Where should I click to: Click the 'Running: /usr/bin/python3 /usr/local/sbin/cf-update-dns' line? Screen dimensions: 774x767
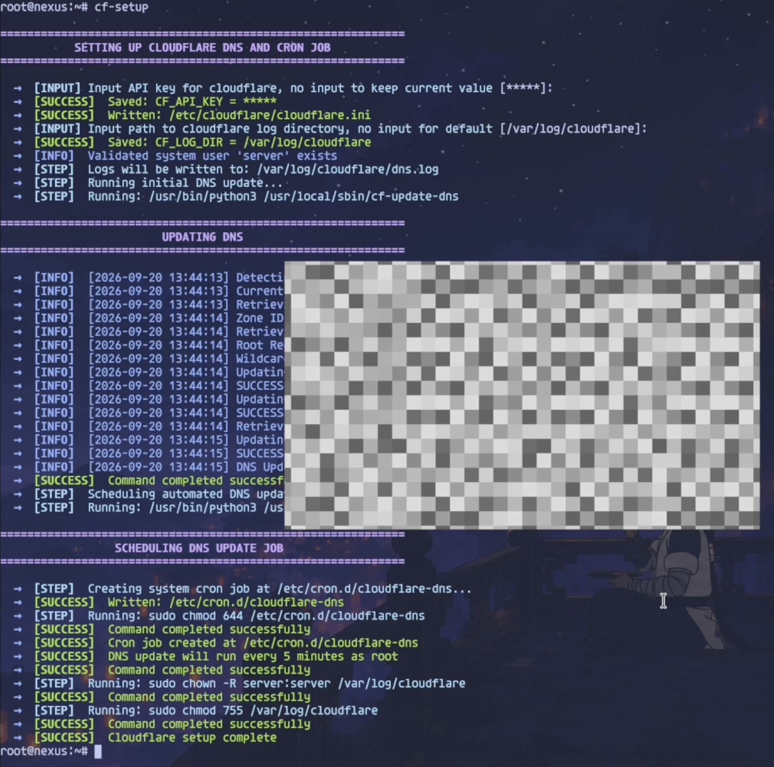click(x=236, y=196)
